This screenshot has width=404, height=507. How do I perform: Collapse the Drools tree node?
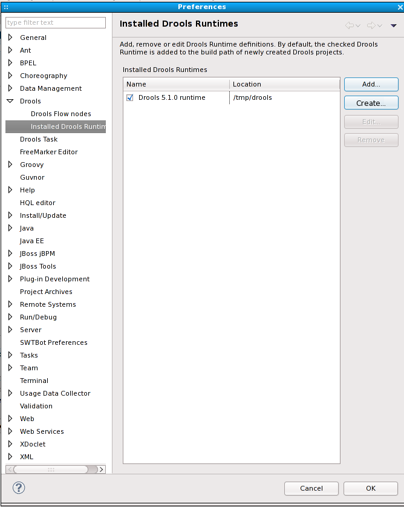click(10, 101)
